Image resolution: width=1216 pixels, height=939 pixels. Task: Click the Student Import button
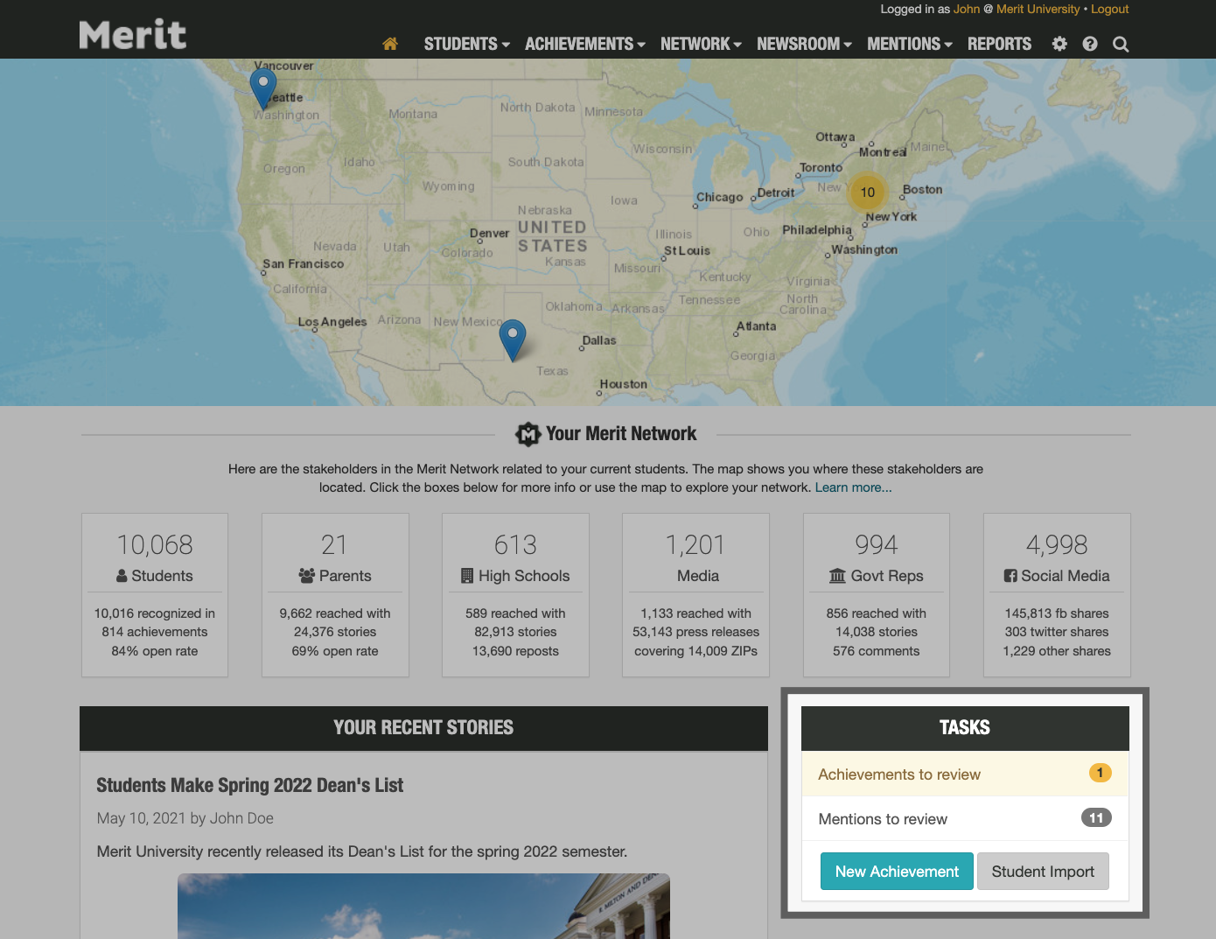pyautogui.click(x=1043, y=871)
